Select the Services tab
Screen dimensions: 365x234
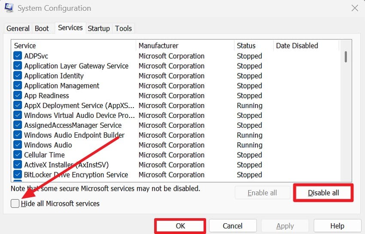70,28
